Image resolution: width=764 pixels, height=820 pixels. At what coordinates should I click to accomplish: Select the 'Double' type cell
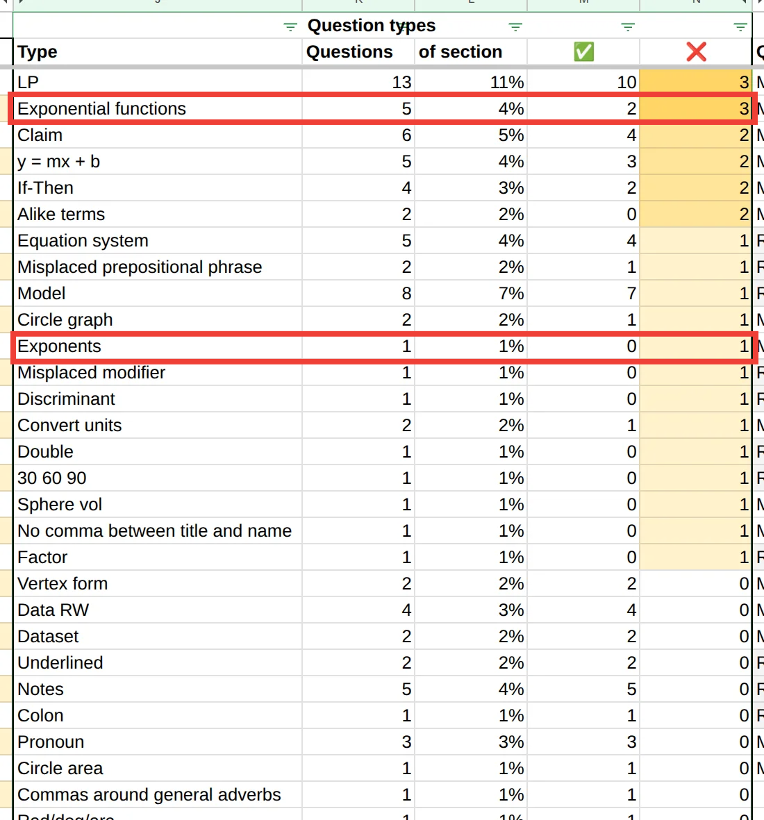point(158,451)
